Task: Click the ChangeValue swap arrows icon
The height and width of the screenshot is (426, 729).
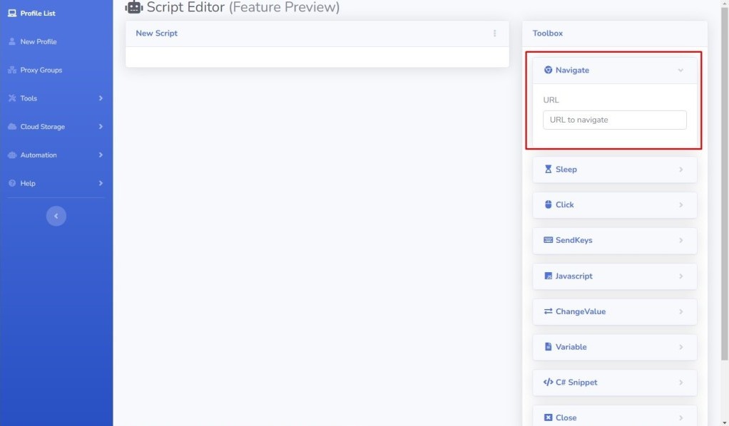Action: point(548,311)
